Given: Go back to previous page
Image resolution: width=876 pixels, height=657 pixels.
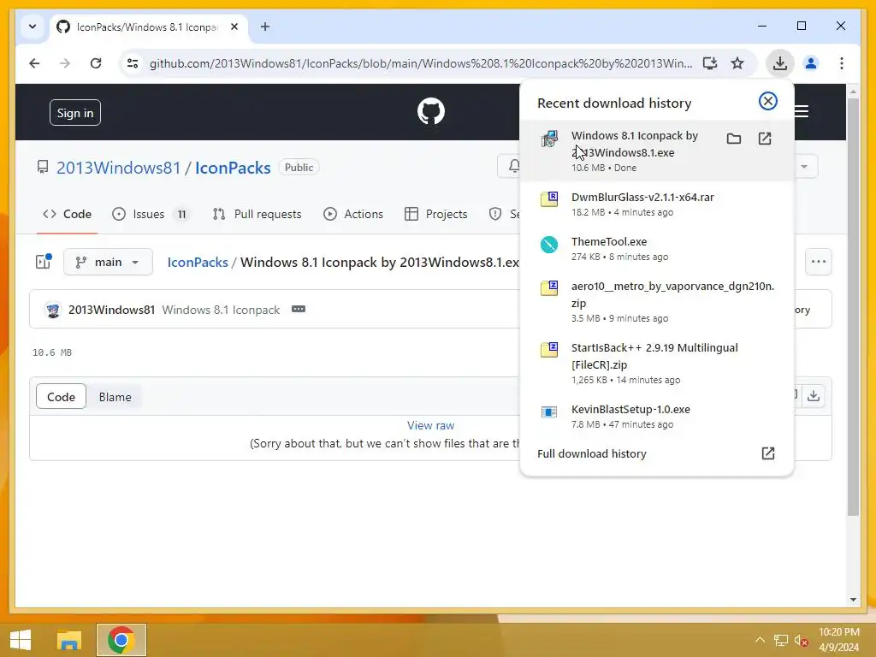Looking at the screenshot, I should 34,63.
